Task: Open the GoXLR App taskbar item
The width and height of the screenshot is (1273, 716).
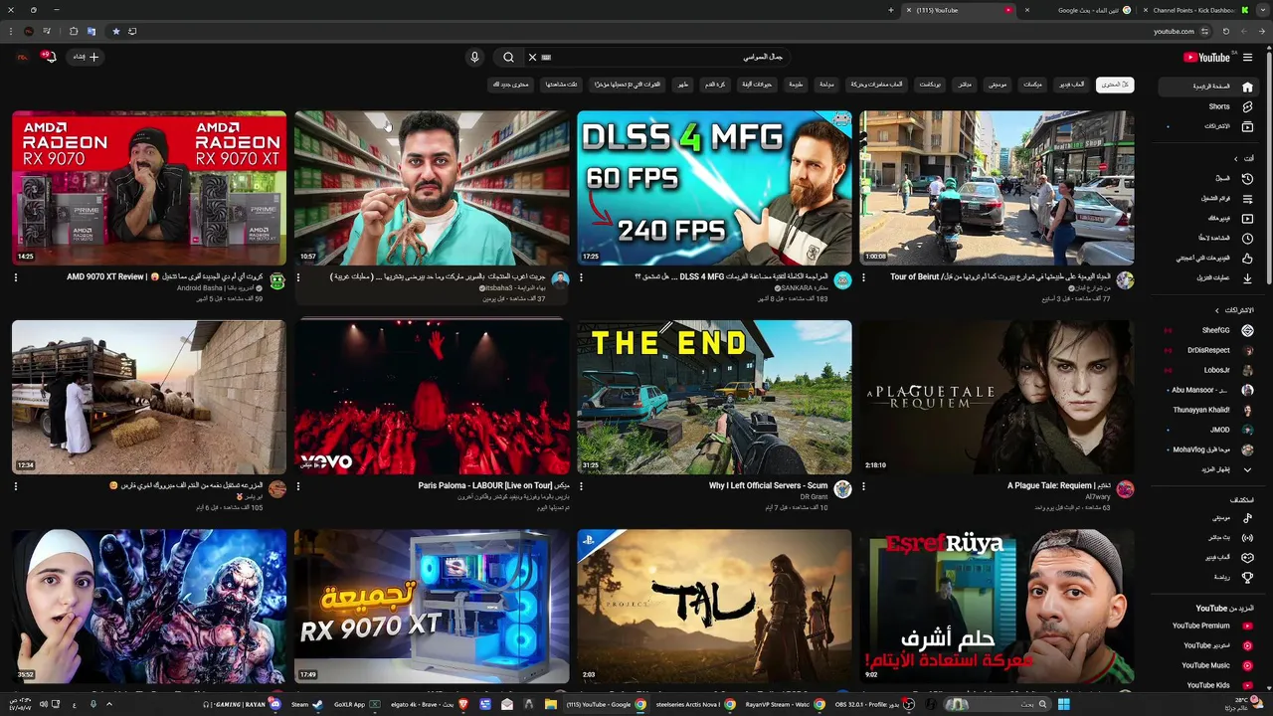Action: pyautogui.click(x=356, y=704)
